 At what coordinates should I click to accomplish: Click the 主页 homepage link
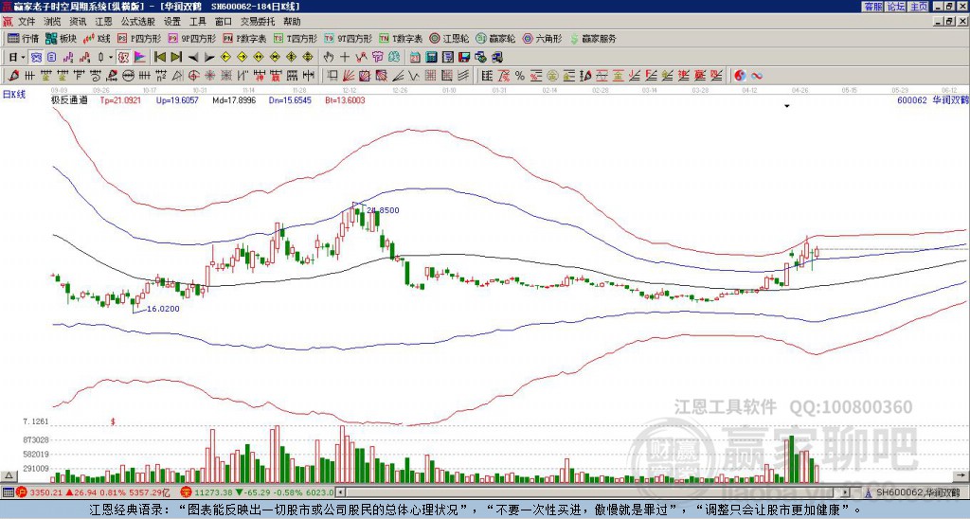(918, 7)
